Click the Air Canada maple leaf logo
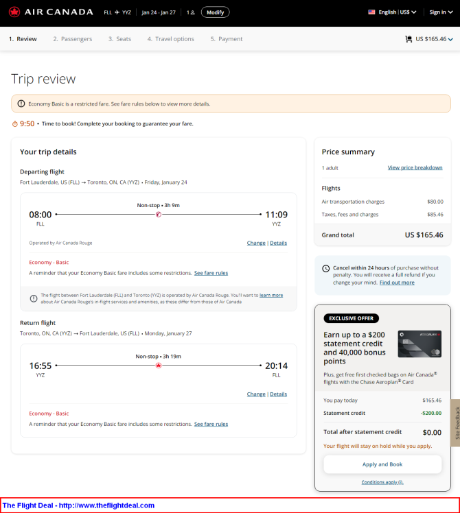 coord(14,12)
